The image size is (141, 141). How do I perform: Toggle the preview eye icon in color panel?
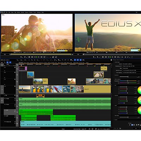point(130,125)
